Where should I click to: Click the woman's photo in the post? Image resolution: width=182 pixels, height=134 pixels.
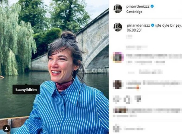(x=54, y=67)
